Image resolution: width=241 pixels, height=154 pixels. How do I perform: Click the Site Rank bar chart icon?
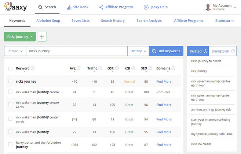(69, 7)
